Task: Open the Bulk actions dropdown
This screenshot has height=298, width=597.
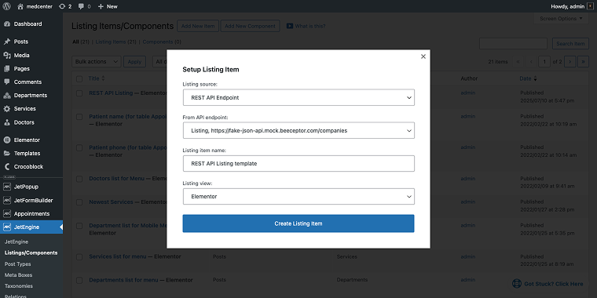Action: coord(97,62)
